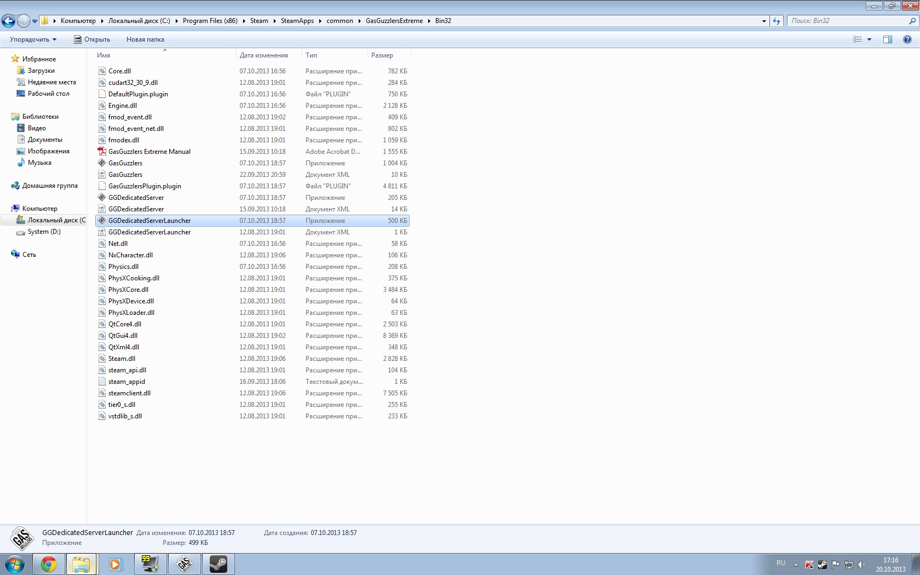The width and height of the screenshot is (920, 575).
Task: Select Компьютер in the navigation pane
Action: (39, 209)
